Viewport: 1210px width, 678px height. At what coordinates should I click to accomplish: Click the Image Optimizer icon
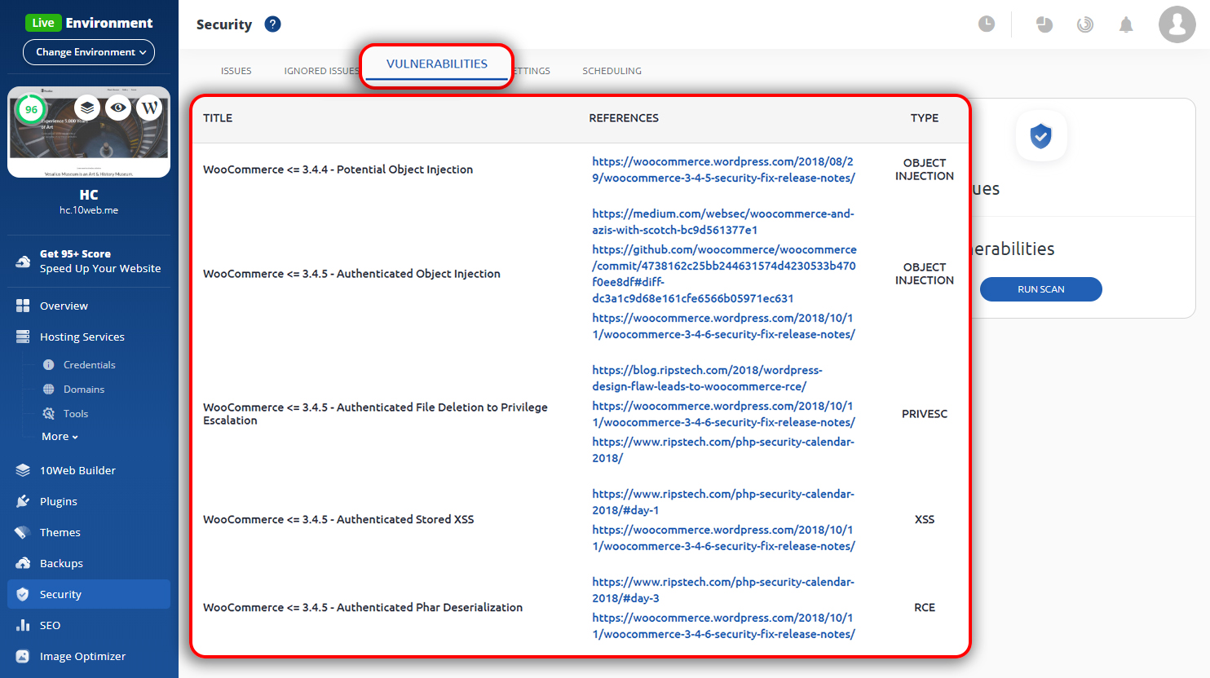(x=23, y=656)
